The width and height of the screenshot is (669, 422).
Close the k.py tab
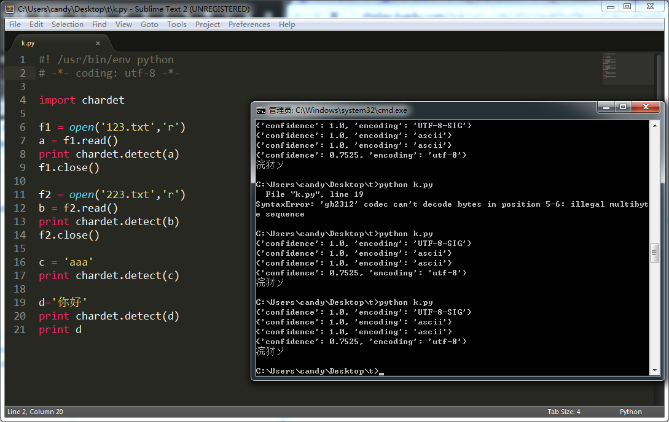click(98, 43)
